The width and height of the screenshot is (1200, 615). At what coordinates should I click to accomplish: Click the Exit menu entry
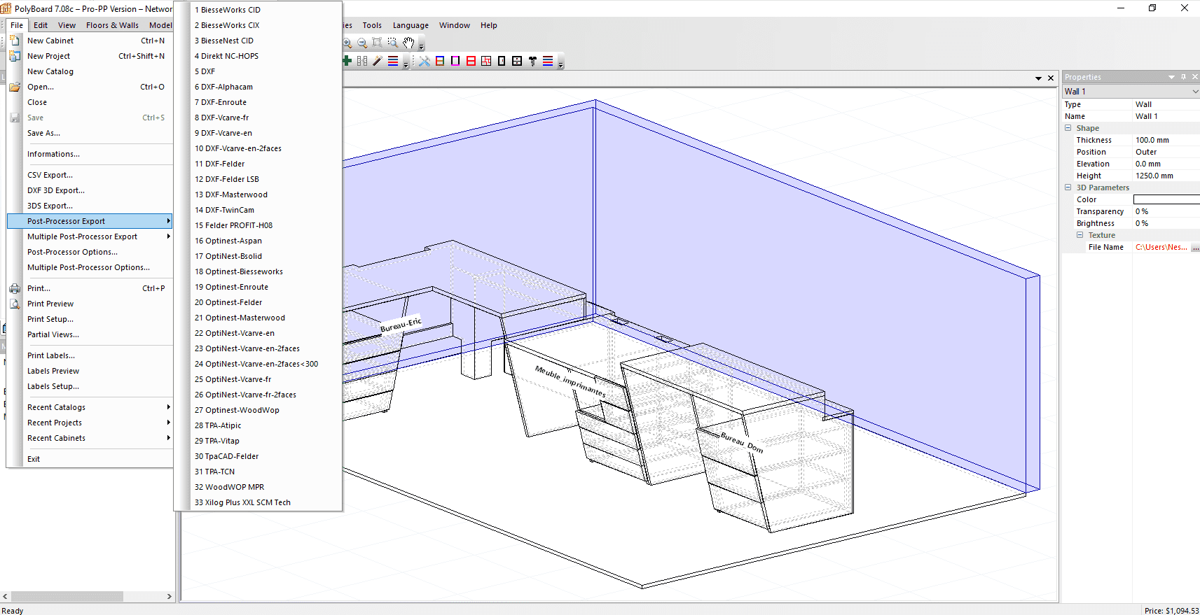coord(90,459)
